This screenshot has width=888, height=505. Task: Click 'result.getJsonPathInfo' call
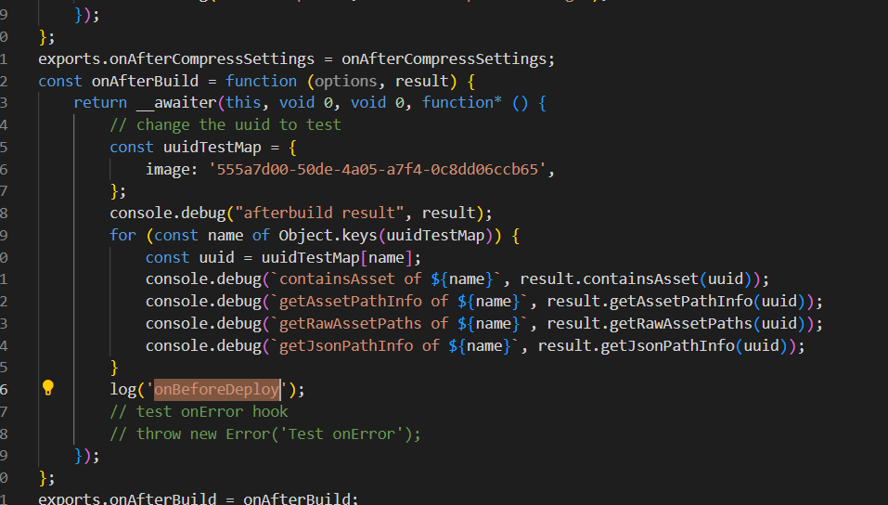[x=636, y=345]
